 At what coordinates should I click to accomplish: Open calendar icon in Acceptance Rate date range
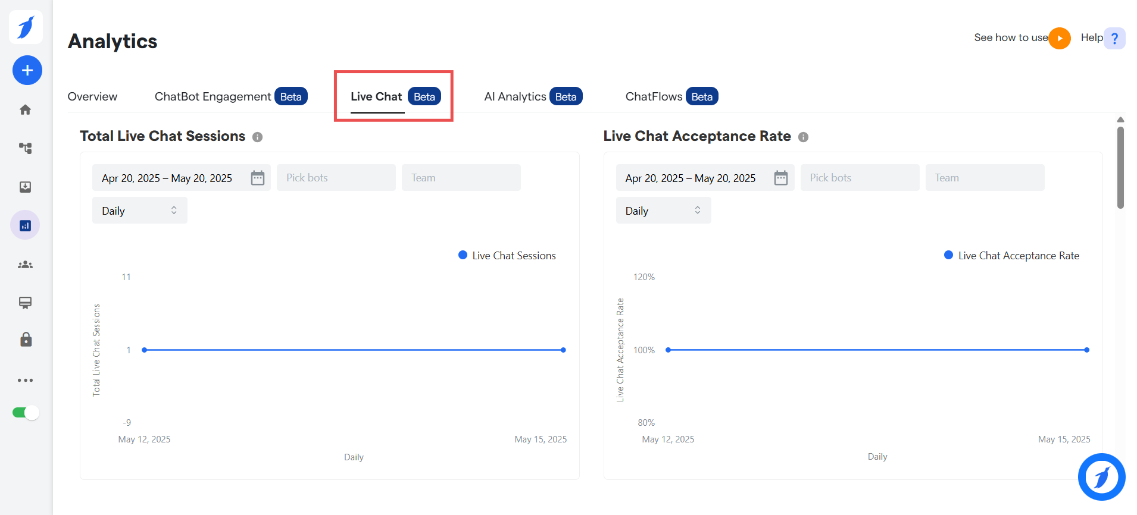click(780, 178)
